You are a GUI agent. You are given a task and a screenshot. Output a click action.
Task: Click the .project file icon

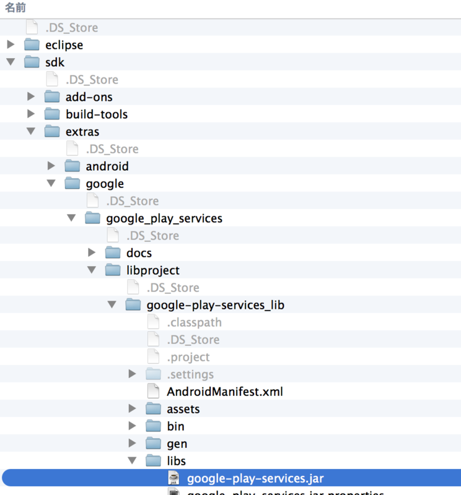(153, 356)
